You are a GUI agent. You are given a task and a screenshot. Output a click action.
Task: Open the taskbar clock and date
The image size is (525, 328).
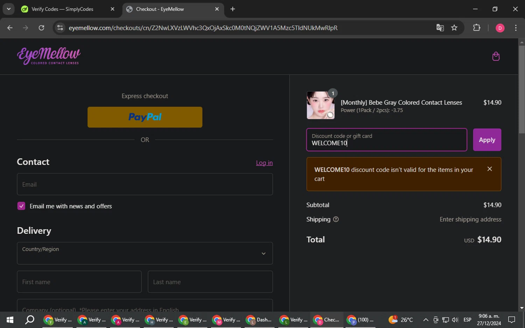489,320
